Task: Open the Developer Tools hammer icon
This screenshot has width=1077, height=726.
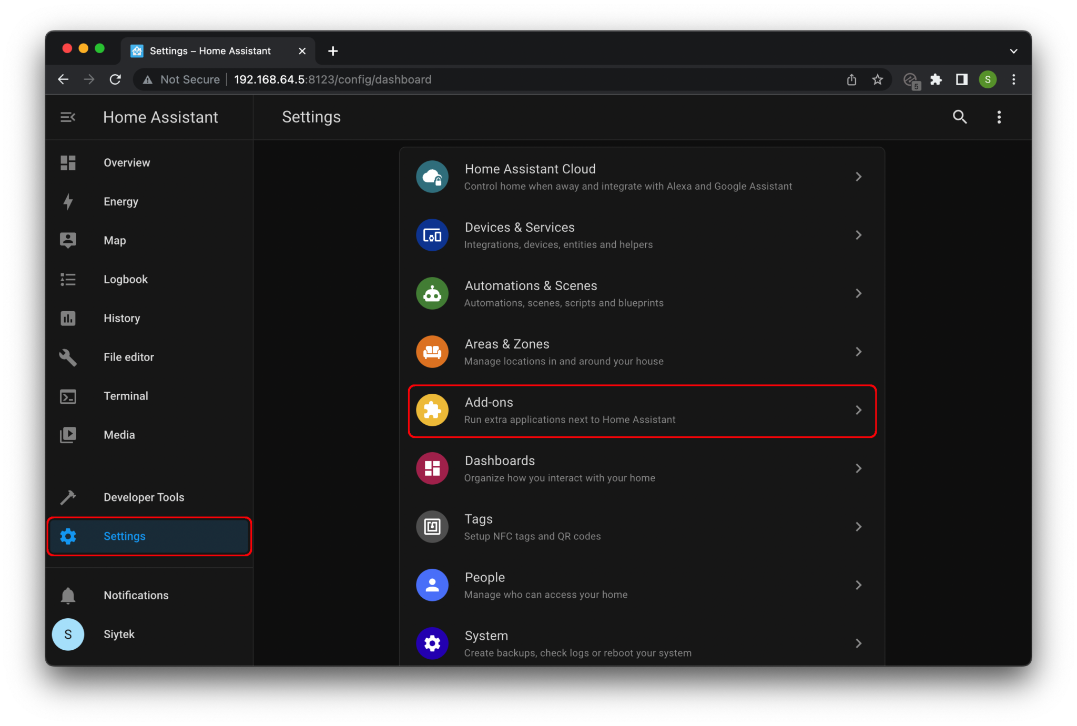Action: (x=68, y=497)
